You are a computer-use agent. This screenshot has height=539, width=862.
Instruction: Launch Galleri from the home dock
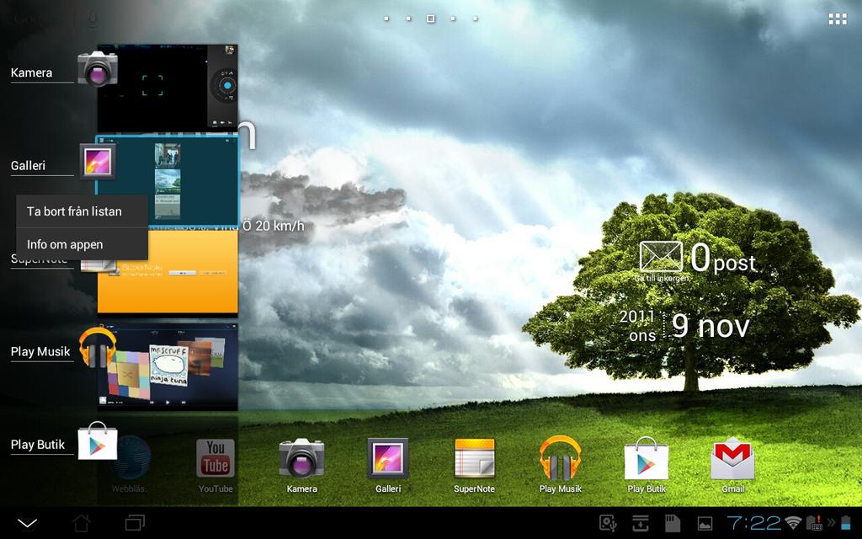[x=387, y=465]
